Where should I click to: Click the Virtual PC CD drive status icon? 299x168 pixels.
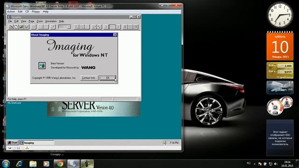[x=14, y=148]
